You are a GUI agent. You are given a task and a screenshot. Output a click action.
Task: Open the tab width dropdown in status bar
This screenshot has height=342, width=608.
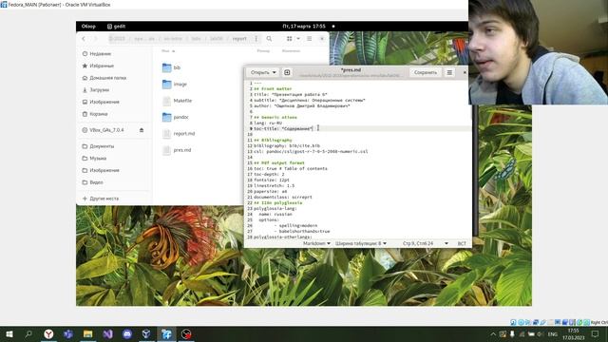(x=361, y=243)
